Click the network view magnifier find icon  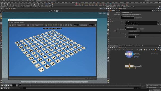(159, 50)
